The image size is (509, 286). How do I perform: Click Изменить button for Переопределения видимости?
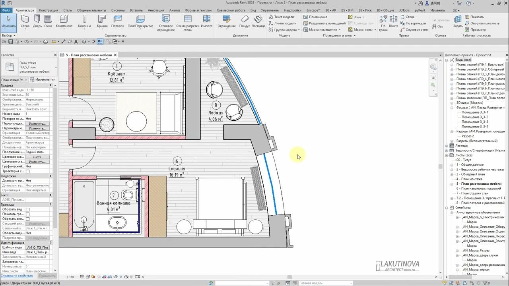37,124
